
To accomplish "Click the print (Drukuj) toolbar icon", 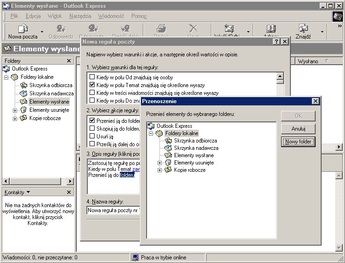I will pyautogui.click(x=161, y=28).
